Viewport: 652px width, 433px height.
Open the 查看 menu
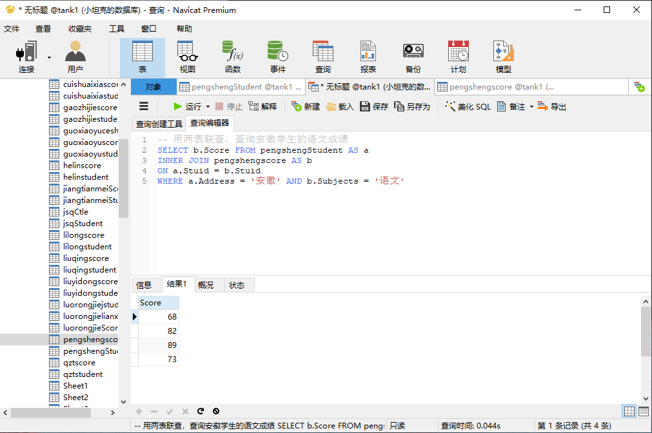click(x=43, y=28)
